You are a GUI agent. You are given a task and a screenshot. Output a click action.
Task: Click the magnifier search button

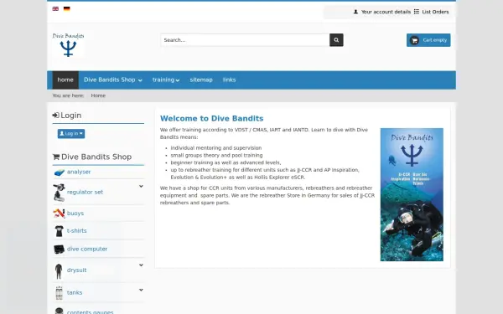[336, 40]
